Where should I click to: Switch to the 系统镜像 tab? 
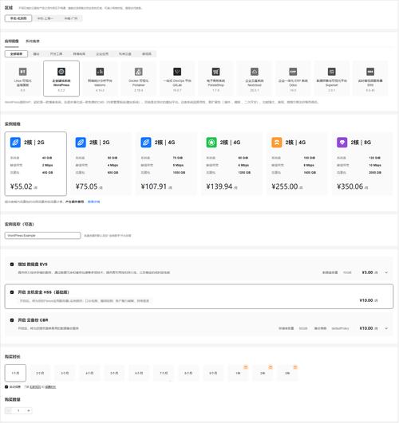coord(33,41)
